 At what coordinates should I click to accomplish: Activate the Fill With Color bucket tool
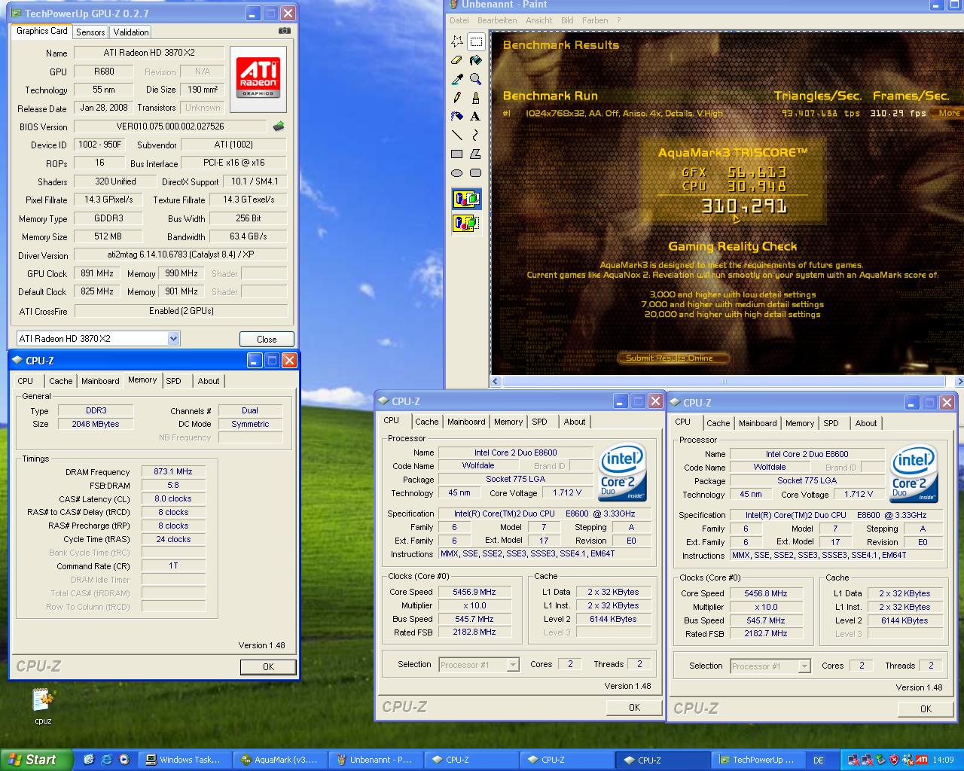tap(476, 60)
